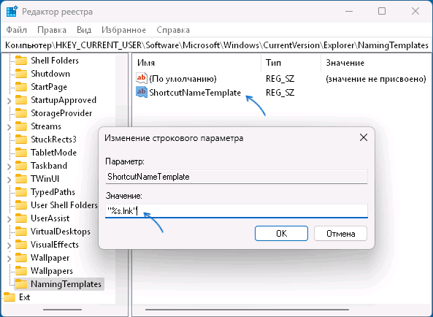Image resolution: width=433 pixels, height=317 pixels.
Task: Expand the UserAssist tree node
Action: pyautogui.click(x=9, y=219)
